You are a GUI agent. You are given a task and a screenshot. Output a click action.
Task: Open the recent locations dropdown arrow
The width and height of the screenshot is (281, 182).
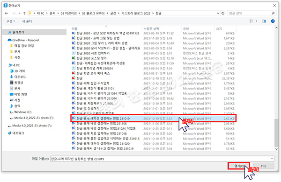(x=19, y=13)
